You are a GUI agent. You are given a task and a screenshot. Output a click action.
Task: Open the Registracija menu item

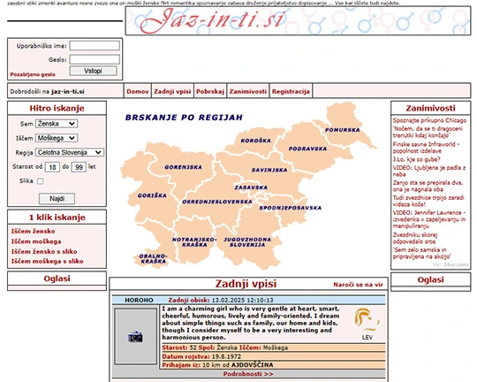pos(291,91)
